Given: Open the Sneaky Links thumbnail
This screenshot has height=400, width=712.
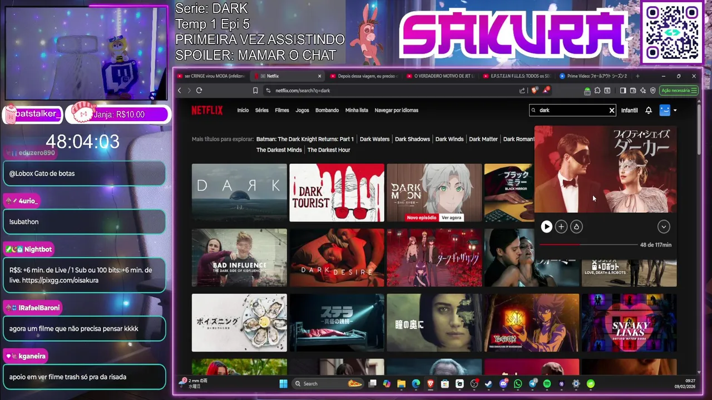Looking at the screenshot, I should point(629,323).
